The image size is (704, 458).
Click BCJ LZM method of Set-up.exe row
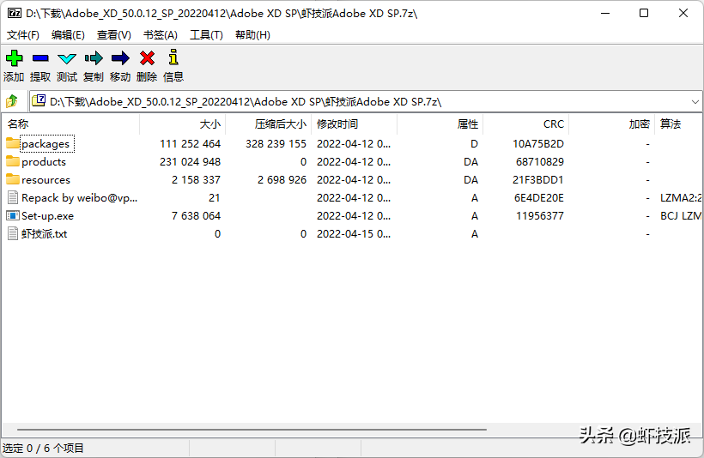point(681,216)
